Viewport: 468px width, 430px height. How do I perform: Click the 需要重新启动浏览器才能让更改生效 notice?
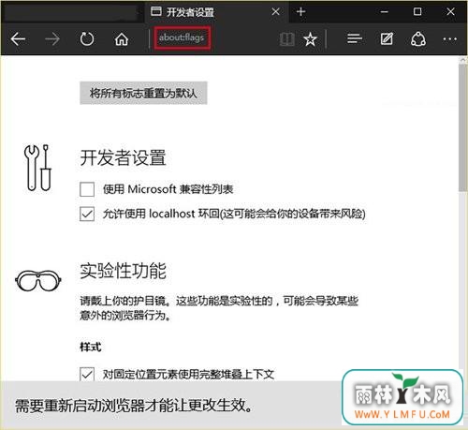point(134,406)
